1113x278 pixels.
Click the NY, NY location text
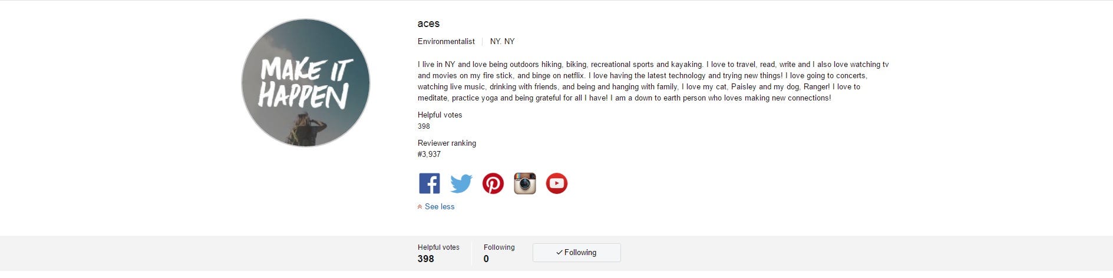[x=502, y=42]
